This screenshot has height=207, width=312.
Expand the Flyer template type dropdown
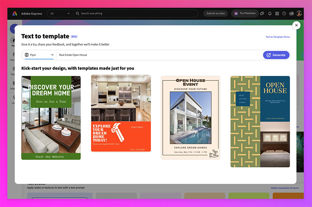pos(39,55)
